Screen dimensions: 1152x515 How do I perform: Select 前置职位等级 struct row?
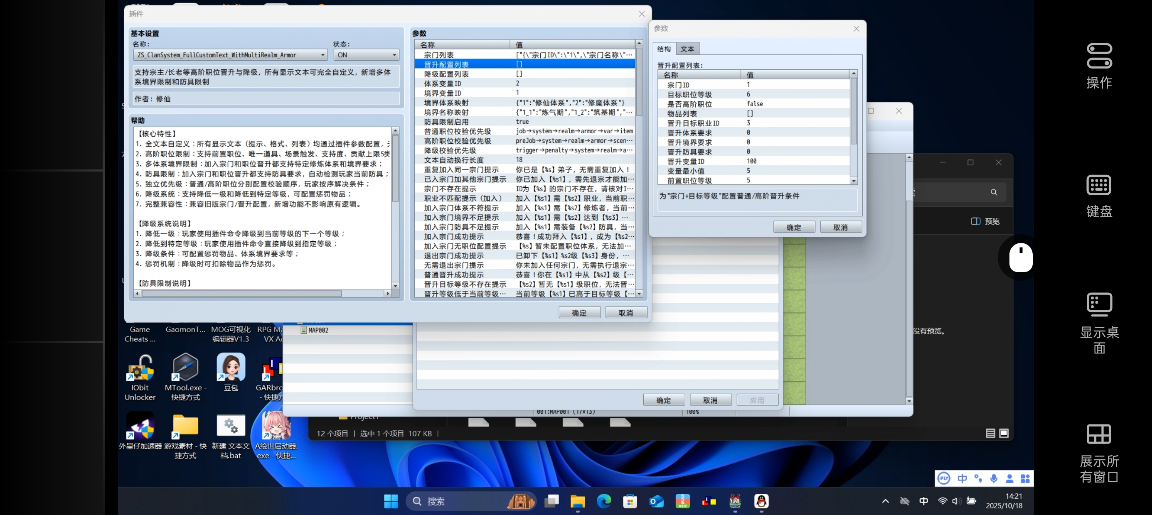(x=753, y=180)
